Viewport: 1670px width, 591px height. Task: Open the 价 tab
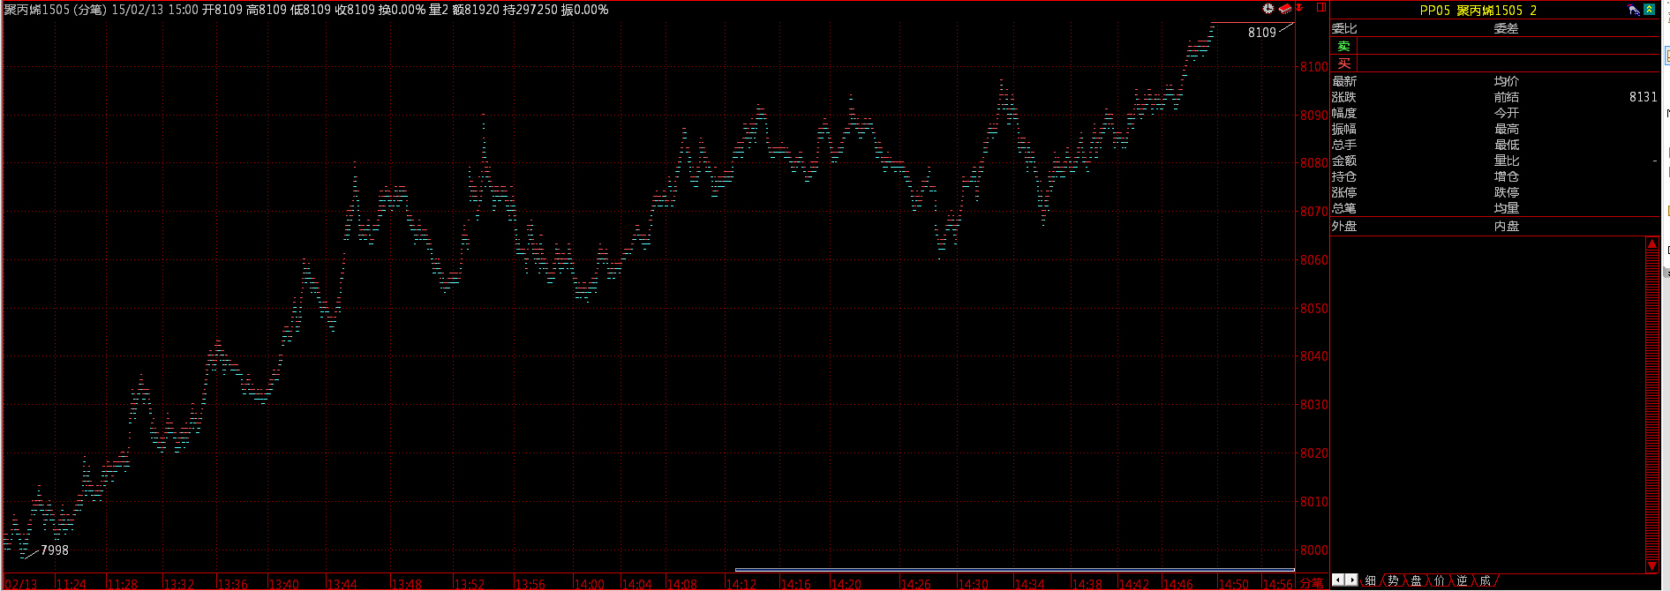[x=1439, y=580]
